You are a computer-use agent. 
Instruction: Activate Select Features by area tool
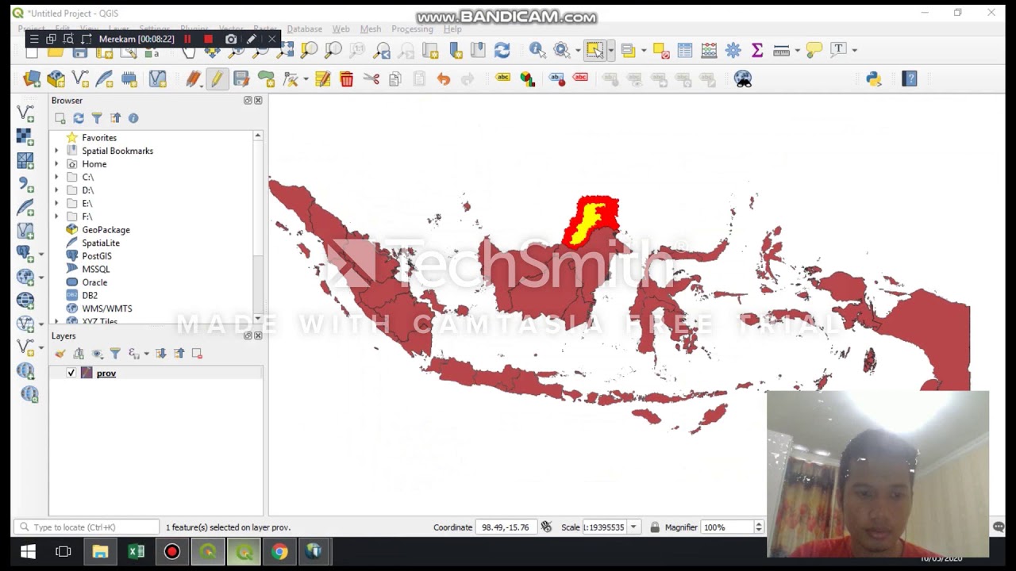(595, 50)
